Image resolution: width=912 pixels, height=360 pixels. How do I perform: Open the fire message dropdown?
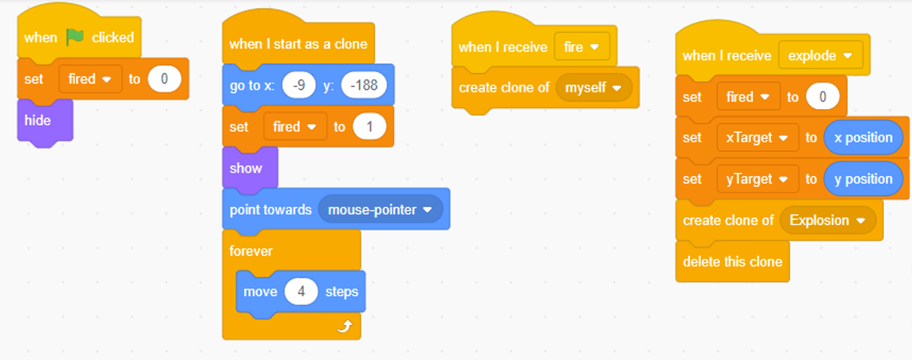(x=582, y=47)
